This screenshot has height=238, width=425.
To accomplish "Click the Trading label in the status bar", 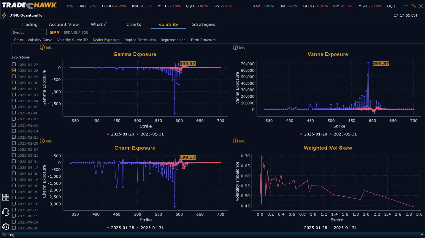I will pyautogui.click(x=8, y=235).
